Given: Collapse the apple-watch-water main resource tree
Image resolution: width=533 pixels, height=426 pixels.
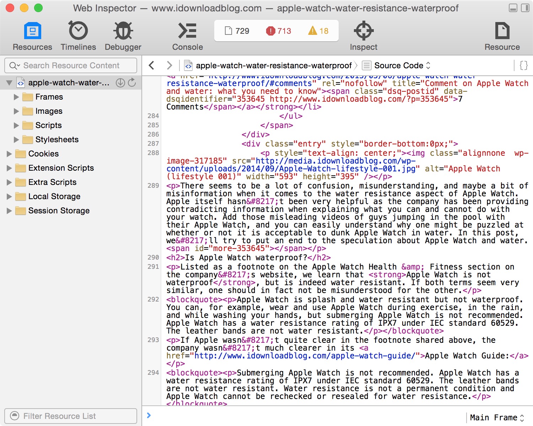Looking at the screenshot, I should point(9,83).
